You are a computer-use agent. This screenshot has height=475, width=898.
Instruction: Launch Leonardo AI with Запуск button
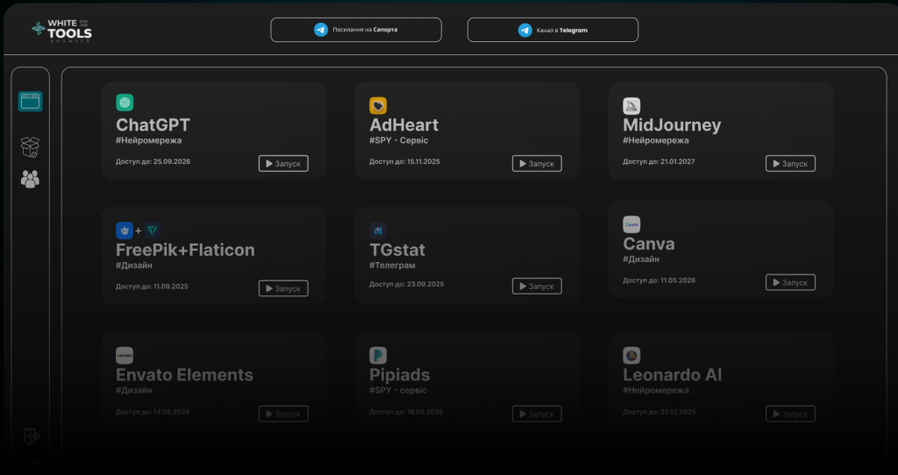point(790,414)
